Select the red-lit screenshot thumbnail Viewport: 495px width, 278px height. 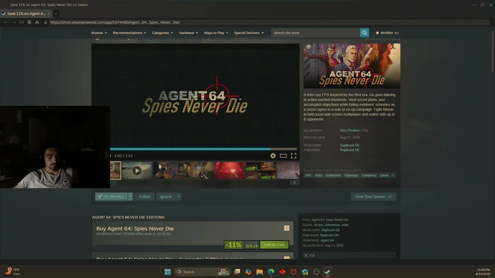[230, 171]
